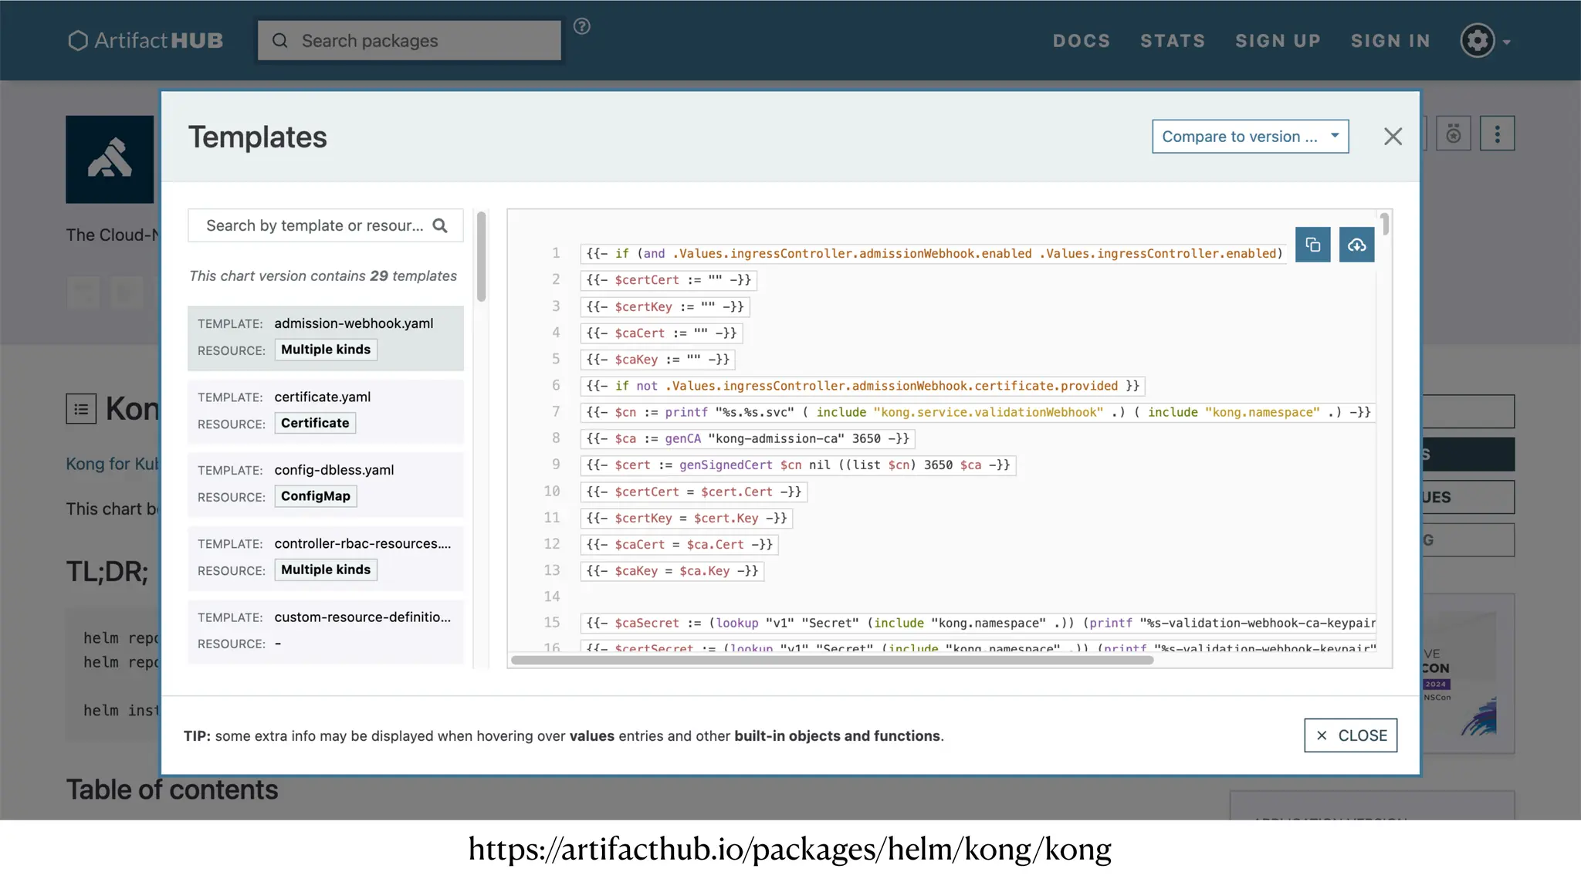The height and width of the screenshot is (889, 1581).
Task: Select the controller-rbac-resources template
Action: 325,558
